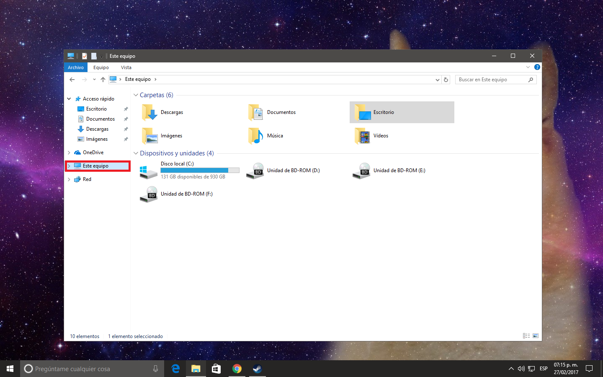This screenshot has height=377, width=603.
Task: Click the Disco local (C:) storage bar
Action: point(200,170)
